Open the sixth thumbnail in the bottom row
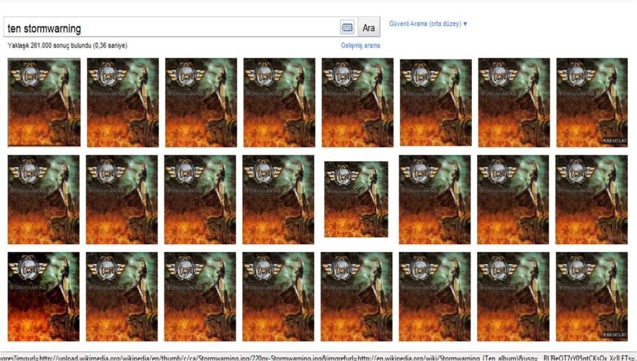The height and width of the screenshot is (361, 637). [435, 296]
